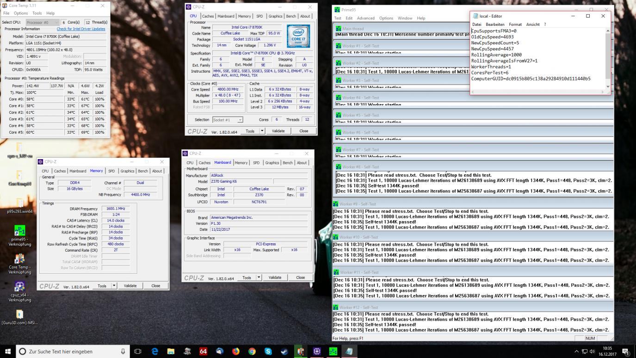Switch to Prime95 taskbar button
636x358 pixels.
coord(333,351)
